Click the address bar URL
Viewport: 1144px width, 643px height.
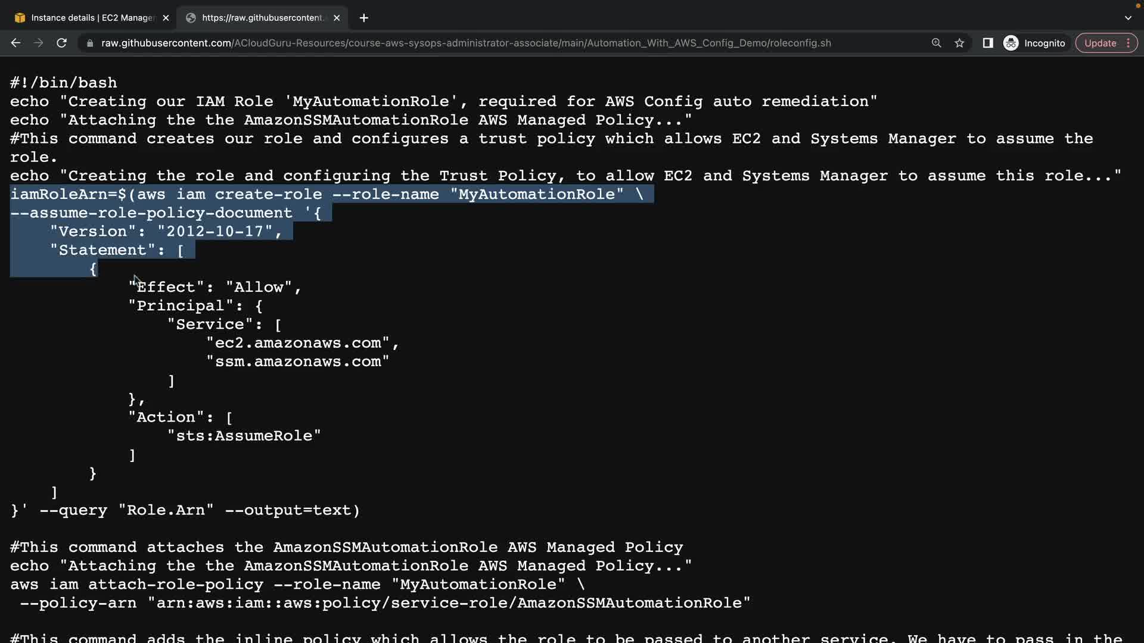[x=465, y=43]
